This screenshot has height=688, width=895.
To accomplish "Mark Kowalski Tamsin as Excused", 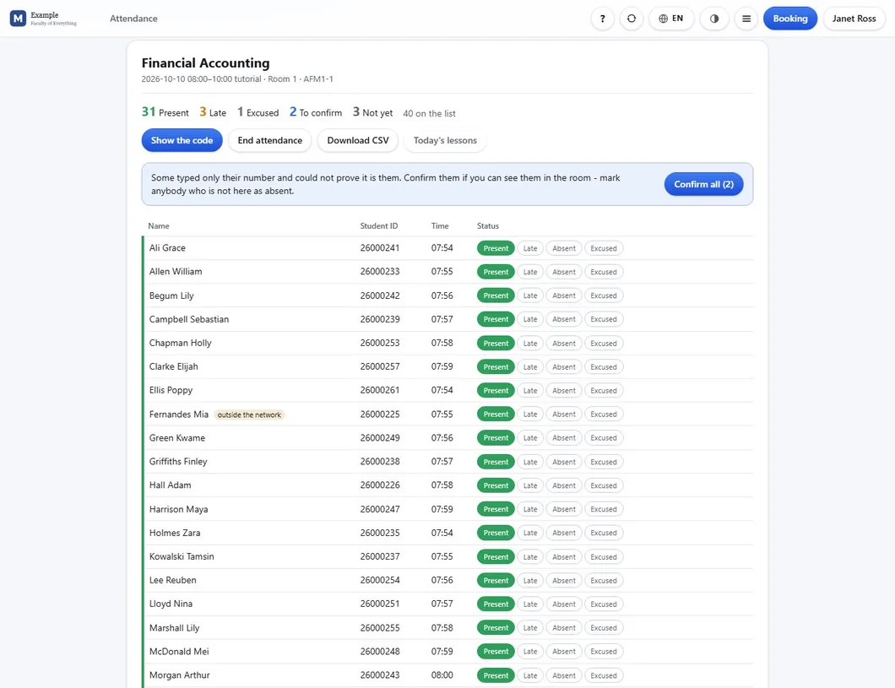I will click(x=604, y=557).
